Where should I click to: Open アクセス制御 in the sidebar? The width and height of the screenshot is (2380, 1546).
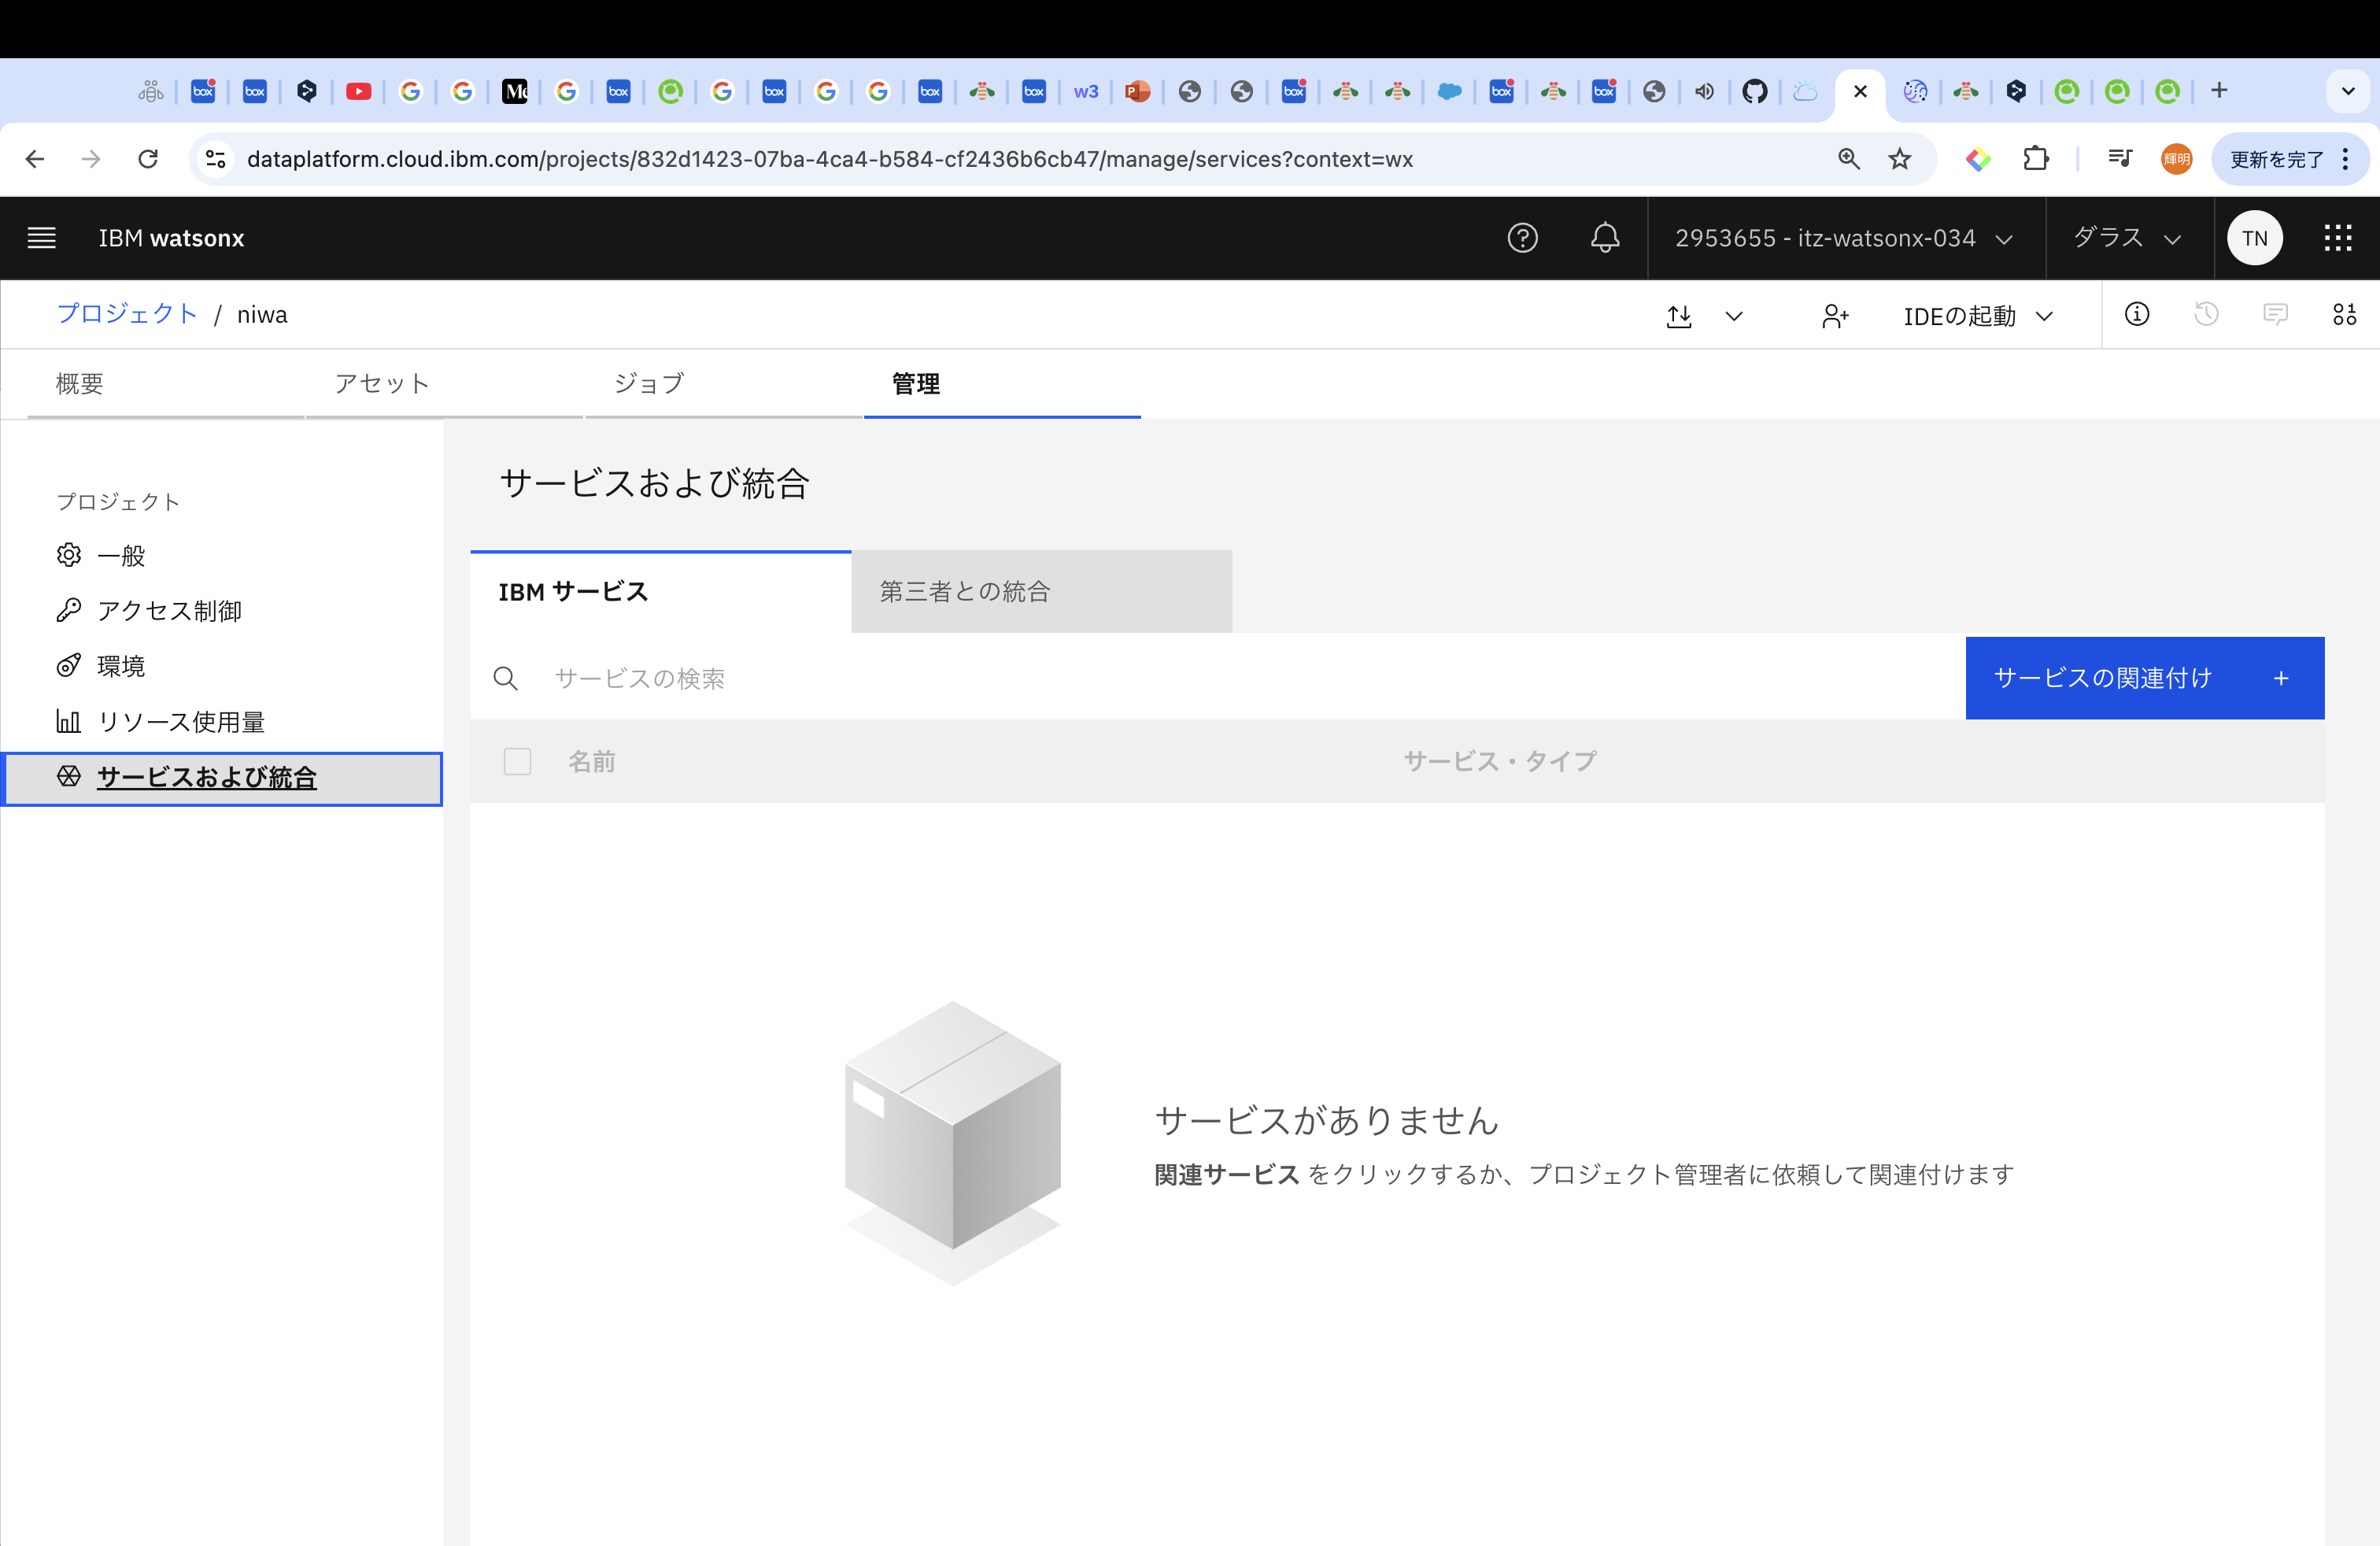(169, 611)
